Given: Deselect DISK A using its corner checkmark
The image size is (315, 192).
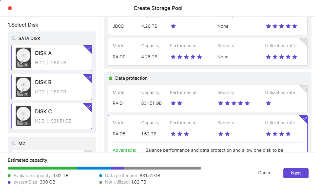Looking at the screenshot, I should pos(89,48).
